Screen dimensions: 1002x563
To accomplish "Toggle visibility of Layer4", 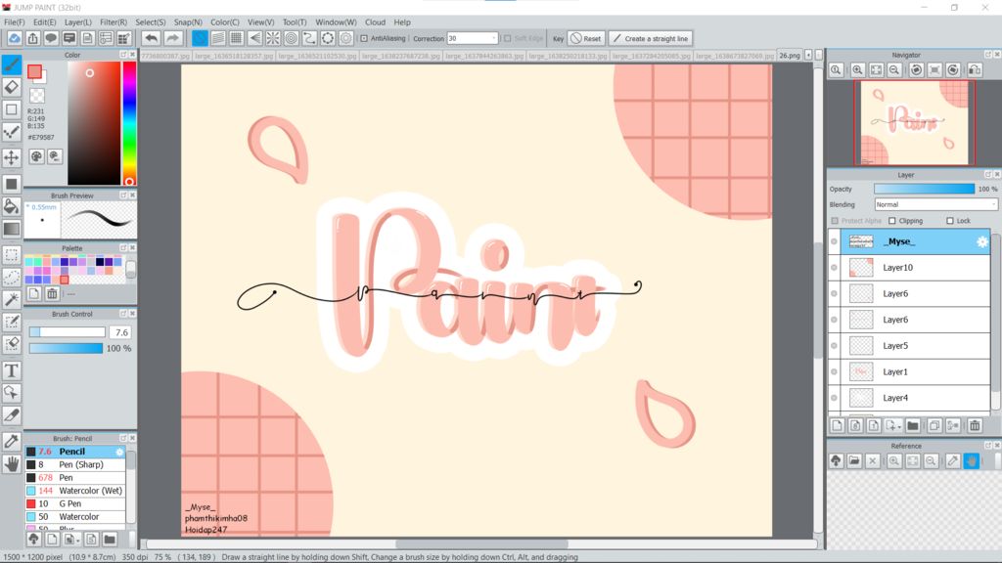I will (x=834, y=398).
